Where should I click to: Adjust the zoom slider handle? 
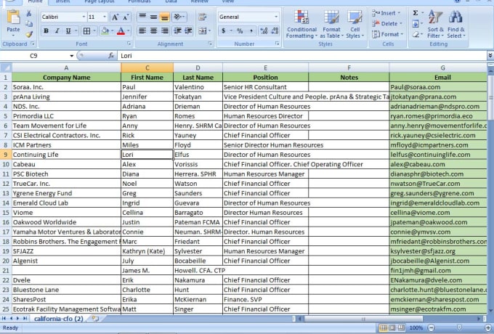click(x=459, y=327)
